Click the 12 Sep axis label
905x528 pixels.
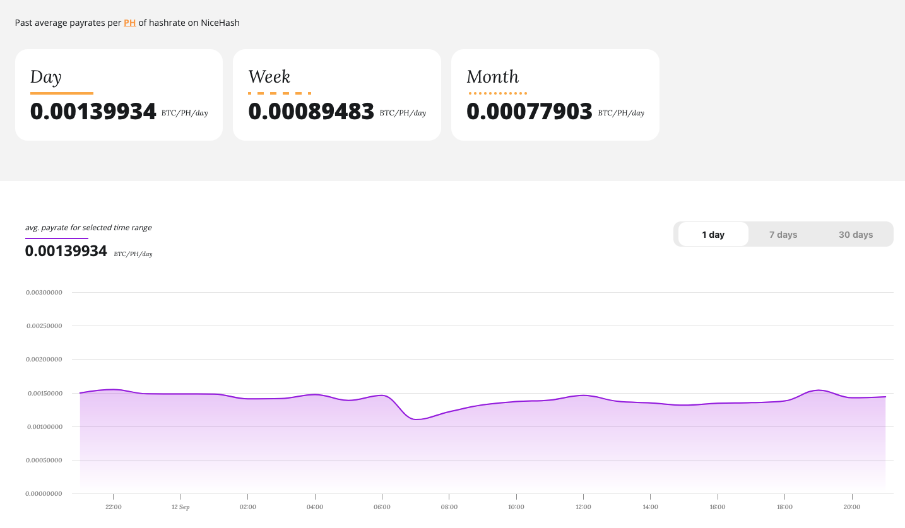point(180,507)
